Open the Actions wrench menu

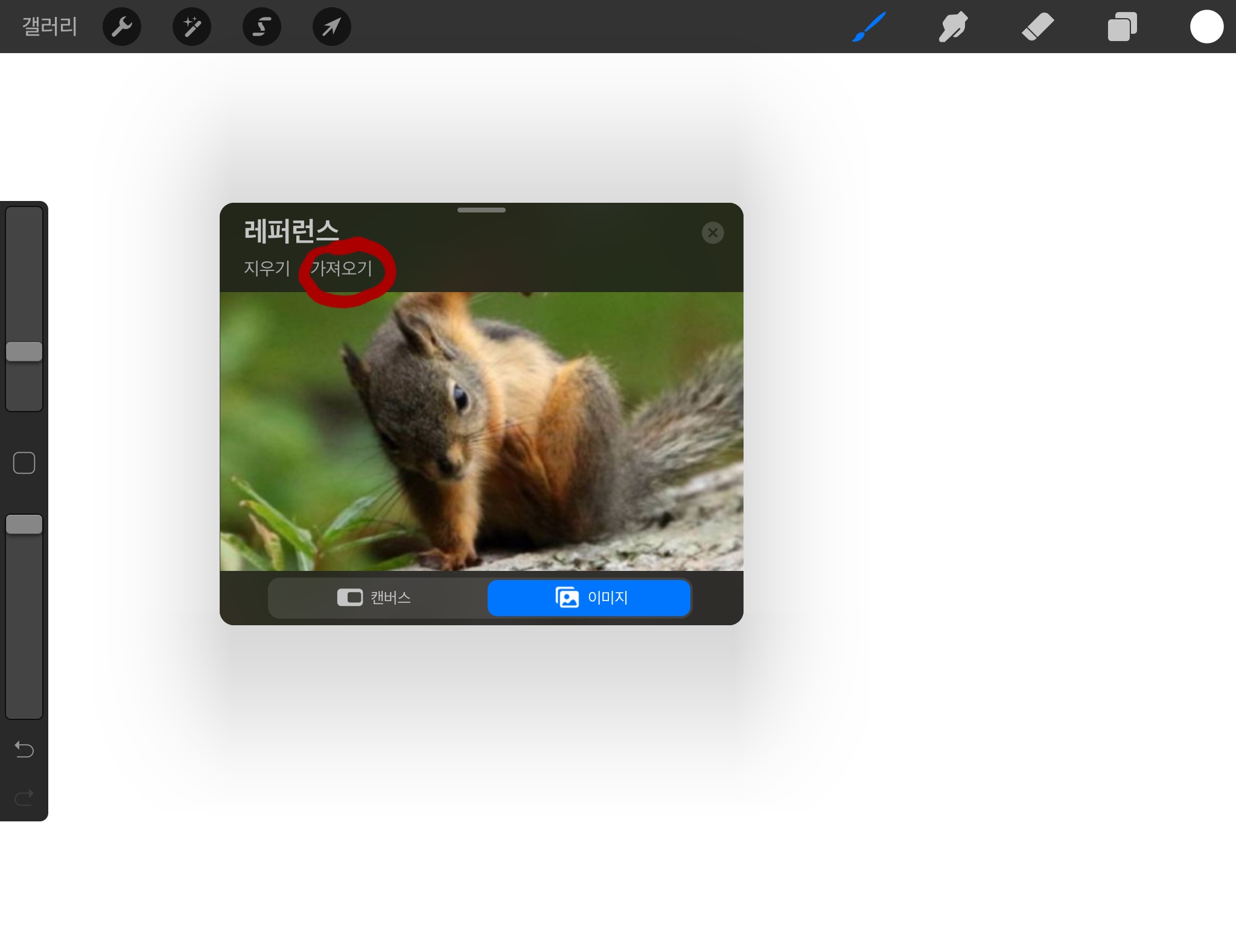click(122, 27)
